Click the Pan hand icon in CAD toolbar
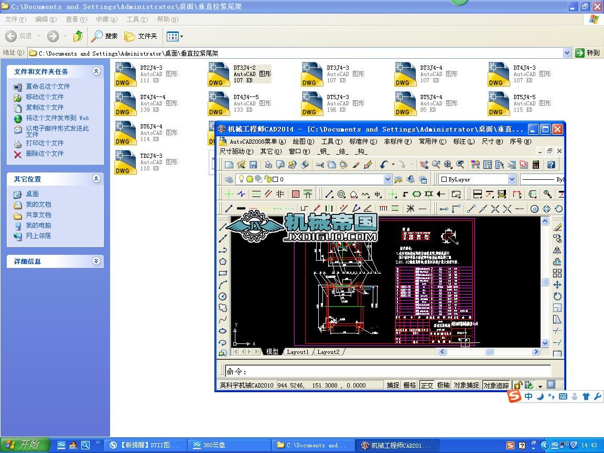This screenshot has height=453, width=604. [x=424, y=165]
